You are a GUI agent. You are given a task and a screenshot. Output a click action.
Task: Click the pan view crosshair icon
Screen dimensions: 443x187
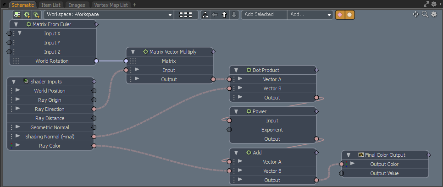coord(416,14)
